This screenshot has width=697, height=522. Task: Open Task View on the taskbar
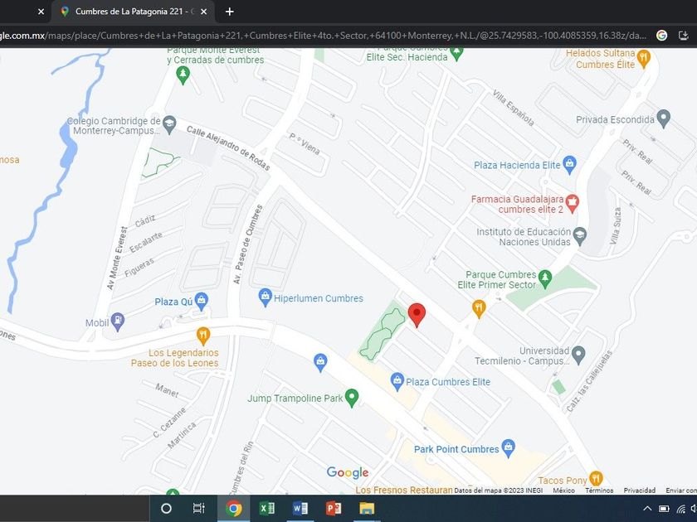tap(198, 508)
